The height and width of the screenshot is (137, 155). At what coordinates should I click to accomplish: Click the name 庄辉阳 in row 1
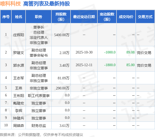(x=19, y=35)
